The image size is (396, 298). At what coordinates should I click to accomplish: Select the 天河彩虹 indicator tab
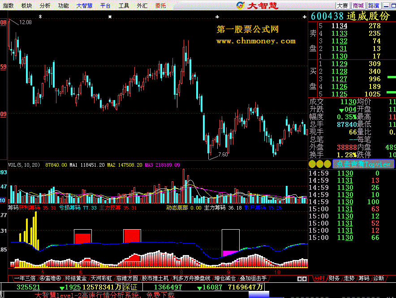(101, 278)
